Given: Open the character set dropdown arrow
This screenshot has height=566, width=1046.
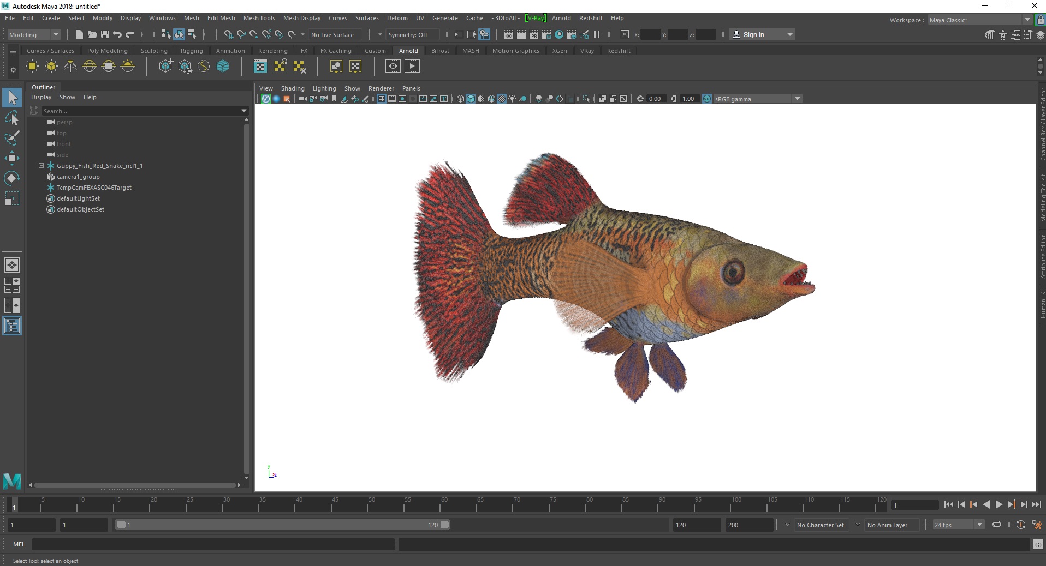Looking at the screenshot, I should click(x=787, y=525).
